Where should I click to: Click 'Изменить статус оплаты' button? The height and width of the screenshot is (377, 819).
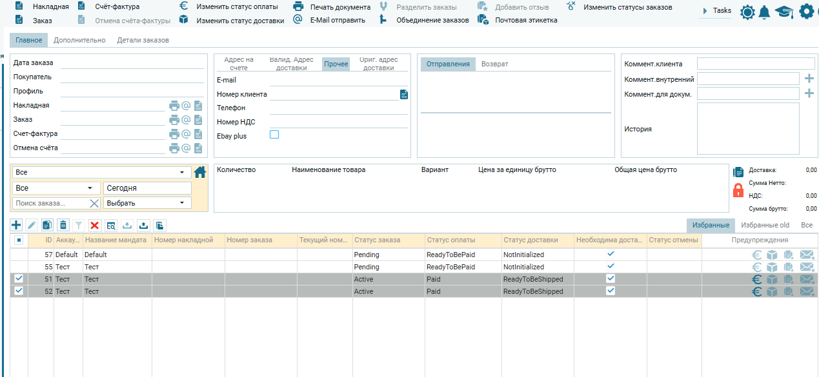(237, 7)
